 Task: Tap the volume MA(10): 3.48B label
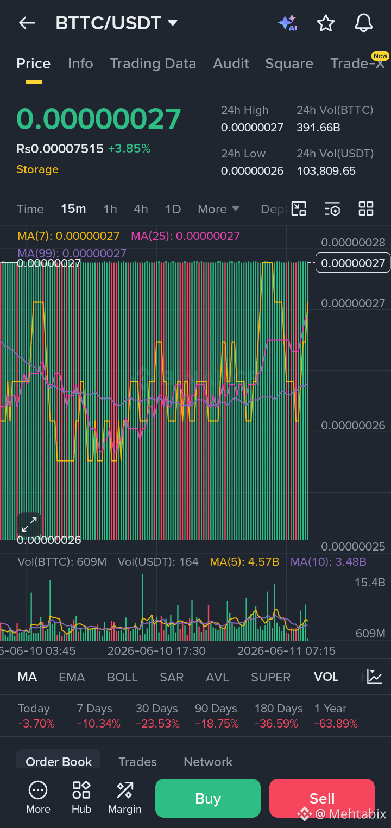coord(329,562)
